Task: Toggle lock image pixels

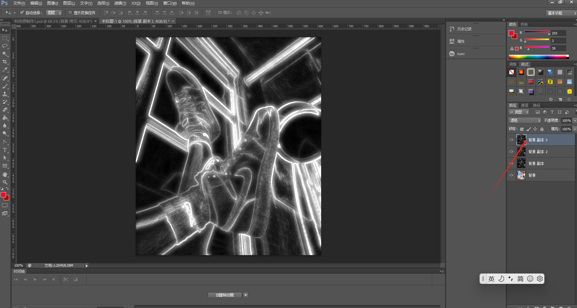Action: [x=529, y=129]
